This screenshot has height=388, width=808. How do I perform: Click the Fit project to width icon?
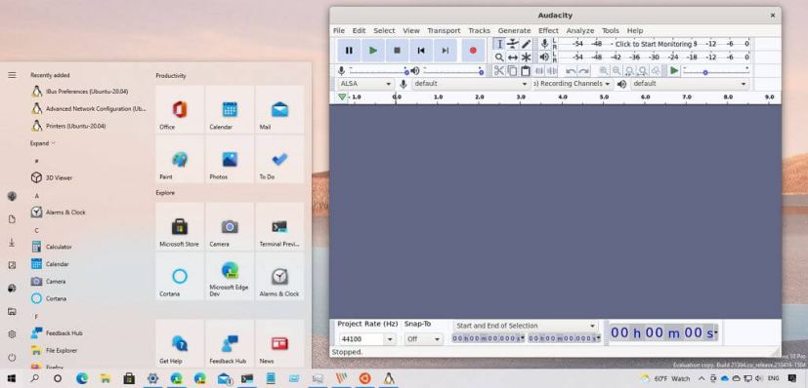(x=643, y=71)
